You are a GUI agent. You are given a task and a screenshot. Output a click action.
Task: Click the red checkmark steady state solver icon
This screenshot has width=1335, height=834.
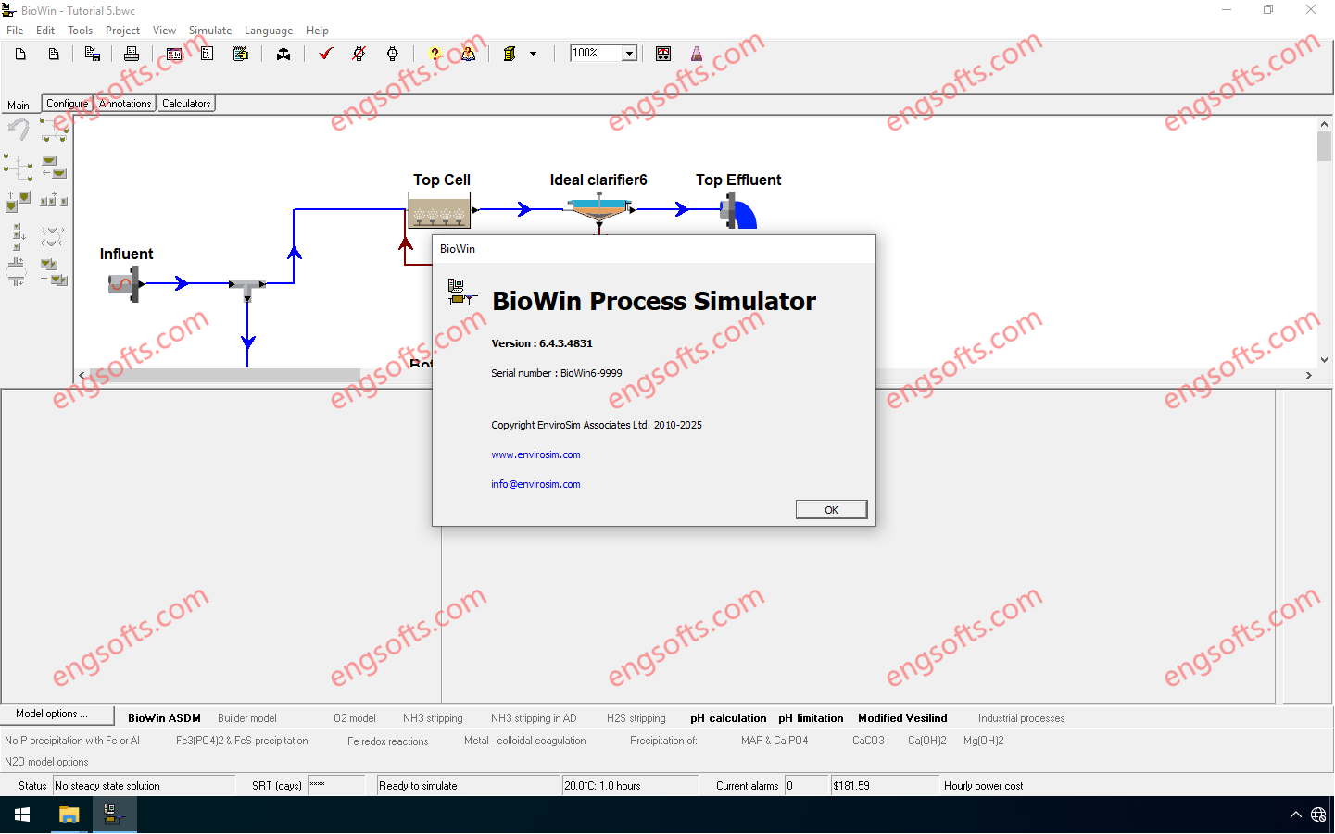(x=324, y=54)
